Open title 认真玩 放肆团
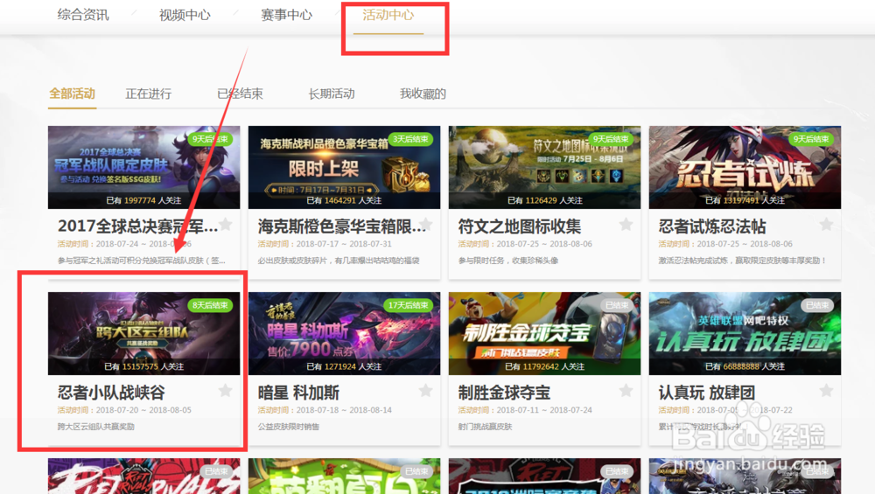 tap(707, 393)
